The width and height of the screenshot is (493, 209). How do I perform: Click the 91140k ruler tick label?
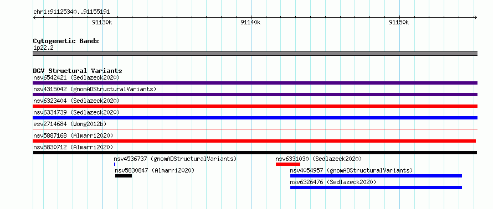(x=251, y=22)
